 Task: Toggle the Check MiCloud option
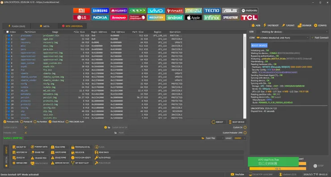(56, 122)
